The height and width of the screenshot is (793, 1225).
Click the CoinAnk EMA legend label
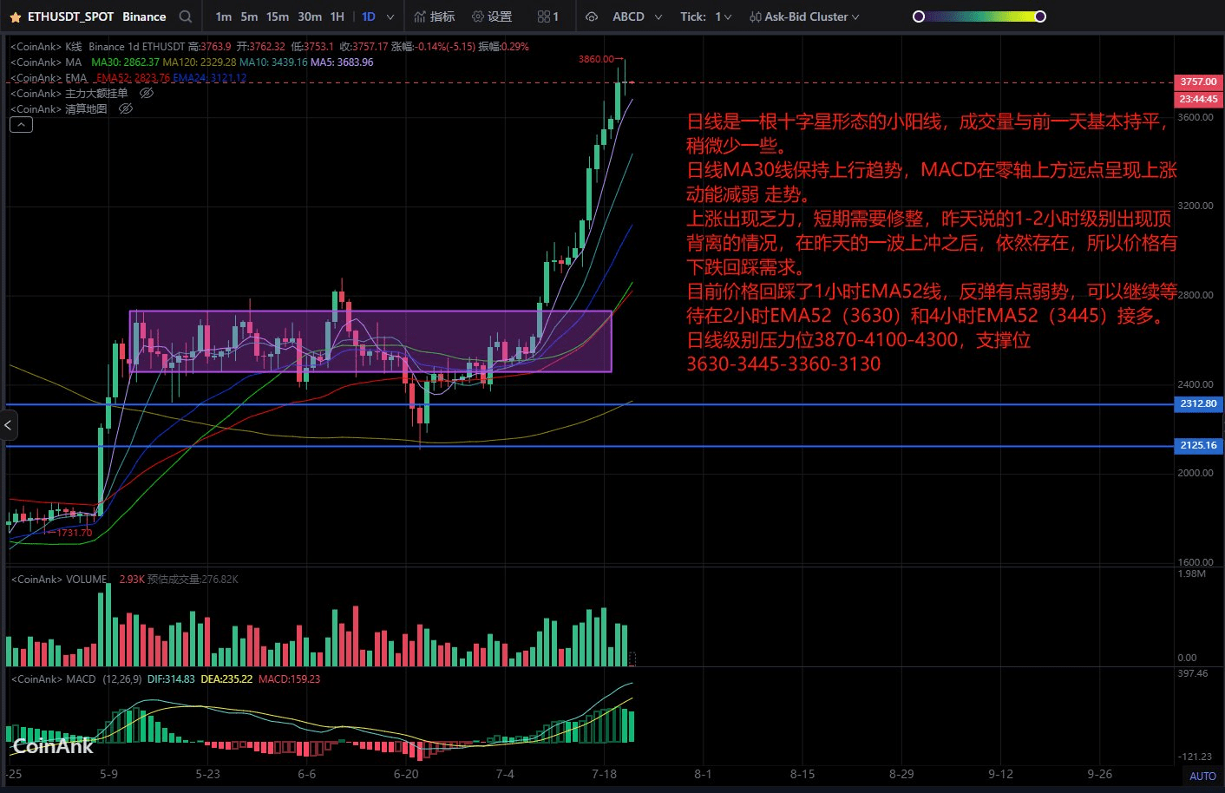(49, 78)
